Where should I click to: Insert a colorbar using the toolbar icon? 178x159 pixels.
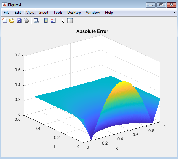46,20
